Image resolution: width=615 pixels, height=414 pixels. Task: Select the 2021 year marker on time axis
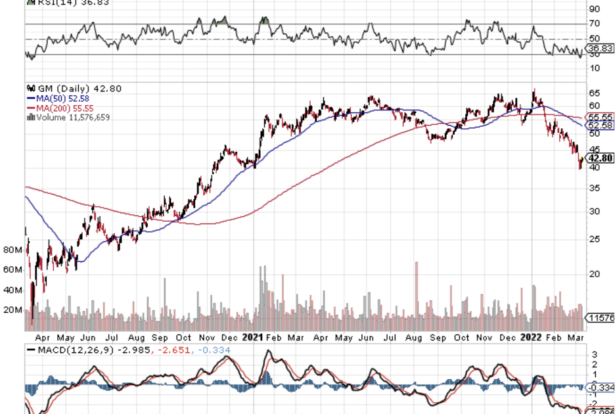[253, 337]
